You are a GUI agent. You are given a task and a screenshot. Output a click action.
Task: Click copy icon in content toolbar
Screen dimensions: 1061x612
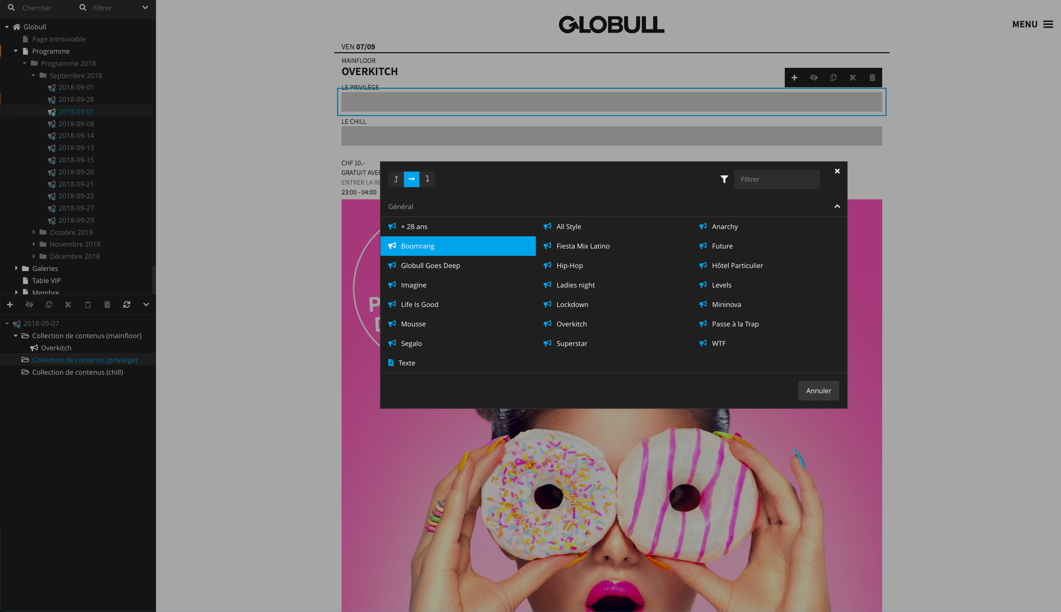(x=833, y=77)
